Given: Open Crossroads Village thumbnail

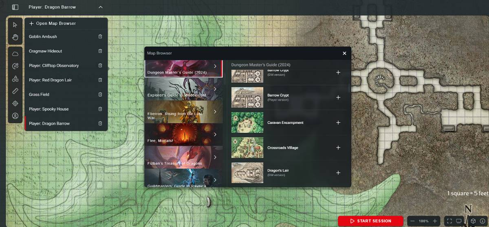Looking at the screenshot, I should (247, 148).
